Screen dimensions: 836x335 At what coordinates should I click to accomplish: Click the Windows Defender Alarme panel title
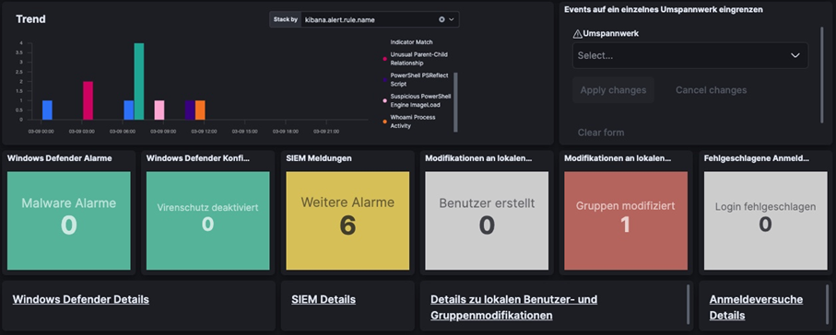[x=60, y=158]
